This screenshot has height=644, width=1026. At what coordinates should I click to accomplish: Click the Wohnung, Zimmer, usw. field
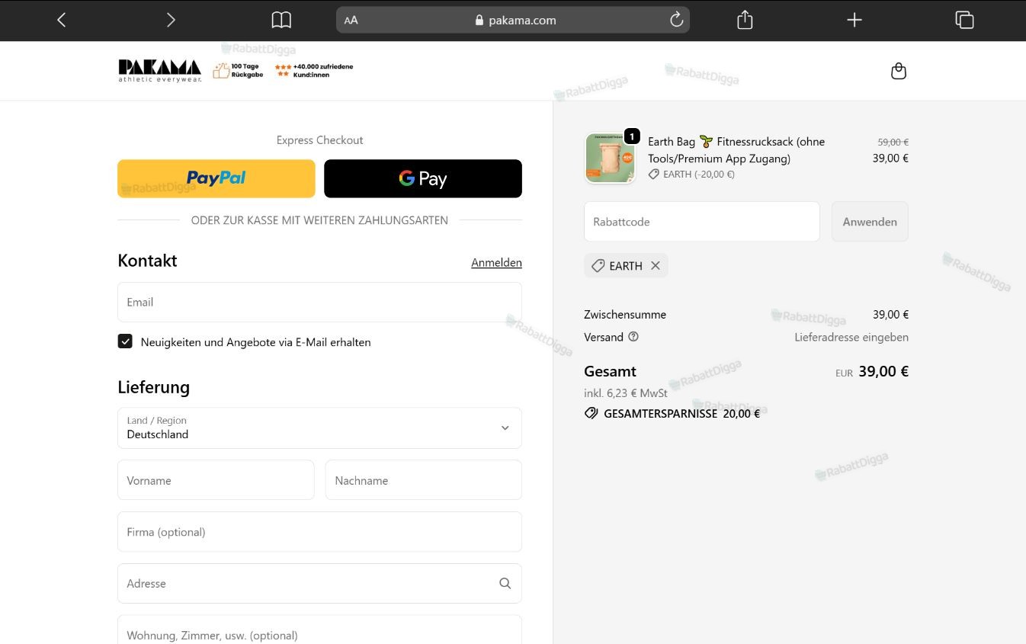(x=319, y=631)
